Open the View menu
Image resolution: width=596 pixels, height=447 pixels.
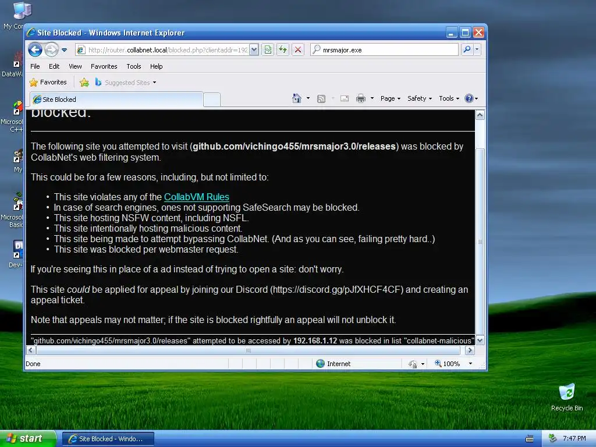click(75, 66)
